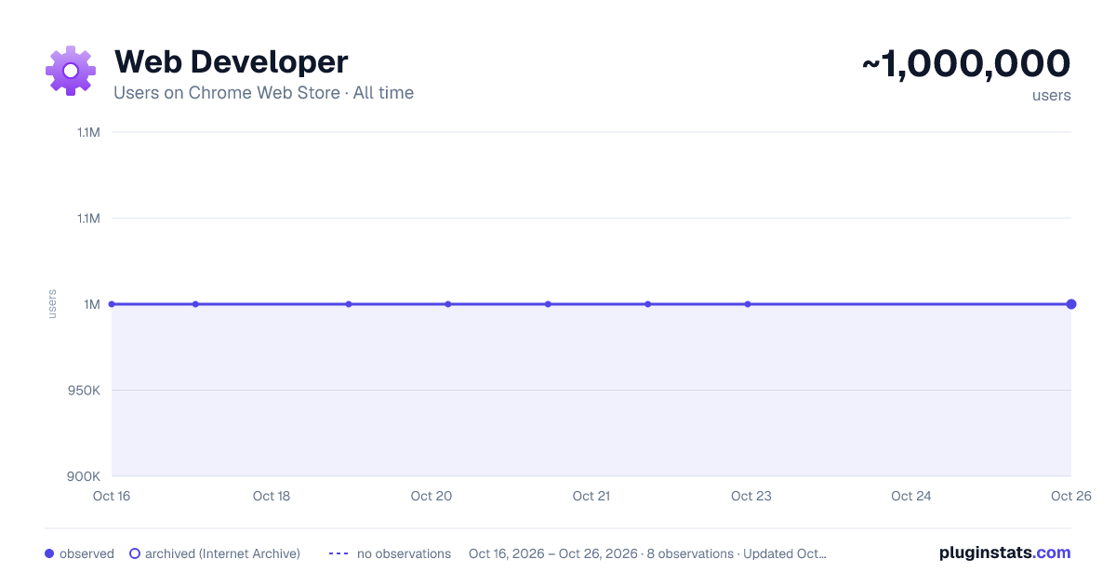The image size is (1116, 586).
Task: Select the first data point at Oct 16
Action: (112, 304)
